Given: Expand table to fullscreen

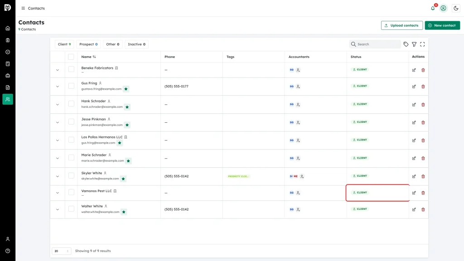Looking at the screenshot, I should (423, 44).
